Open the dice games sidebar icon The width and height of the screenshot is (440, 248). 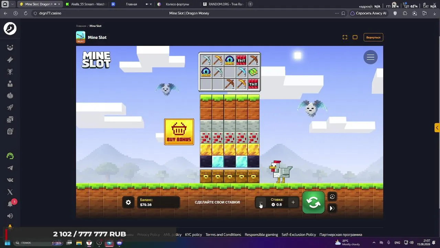coord(10,120)
